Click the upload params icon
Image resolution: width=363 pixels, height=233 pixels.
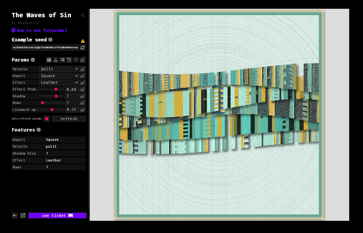click(55, 60)
